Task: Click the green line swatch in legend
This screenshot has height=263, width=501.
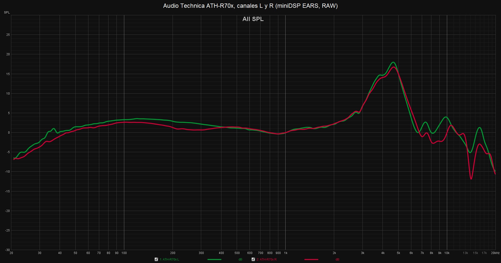Action: [x=214, y=259]
